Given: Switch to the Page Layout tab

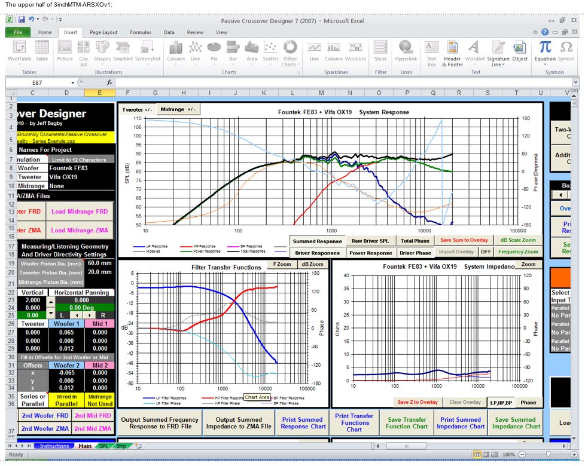Looking at the screenshot, I should [x=103, y=32].
